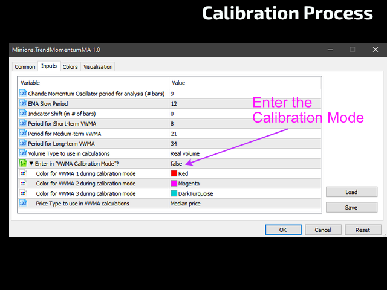The image size is (387, 290).
Task: Switch to the Colors tab
Action: point(70,67)
